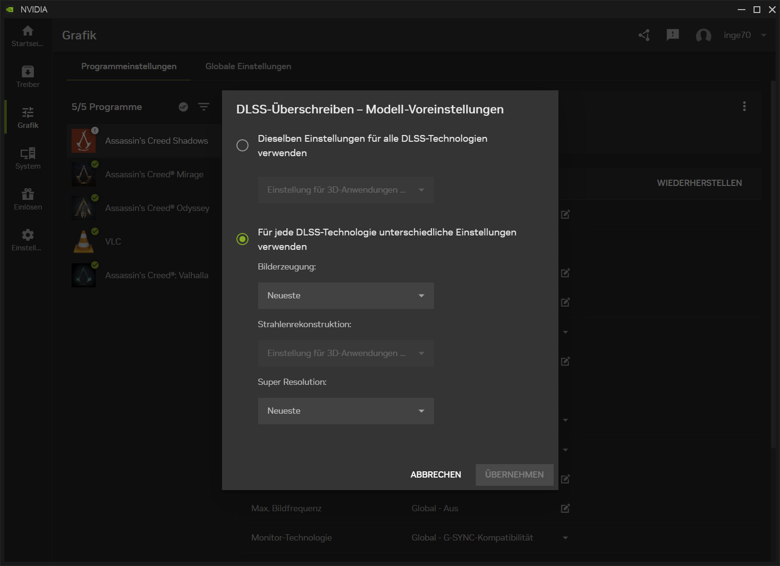
Task: Click the vertical scrollbar on right
Action: (773, 264)
